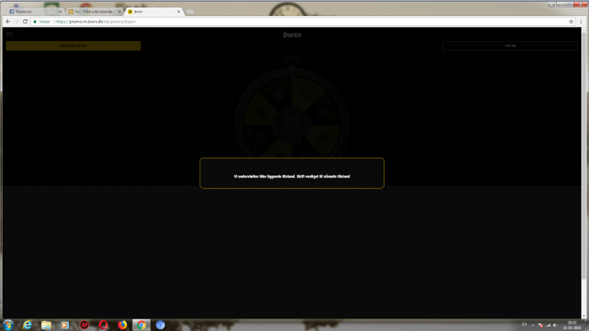Click the green secure padlock icon
The image size is (589, 331).
(x=35, y=22)
